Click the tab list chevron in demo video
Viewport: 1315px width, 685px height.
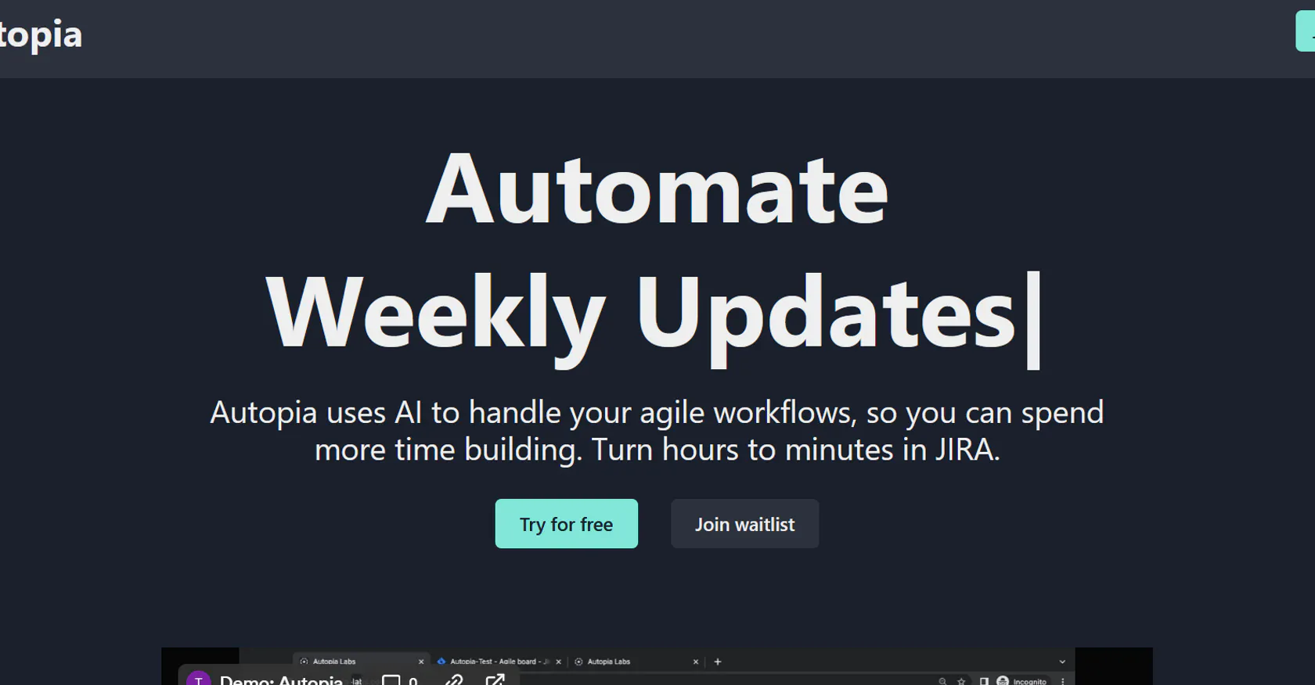coord(1062,662)
